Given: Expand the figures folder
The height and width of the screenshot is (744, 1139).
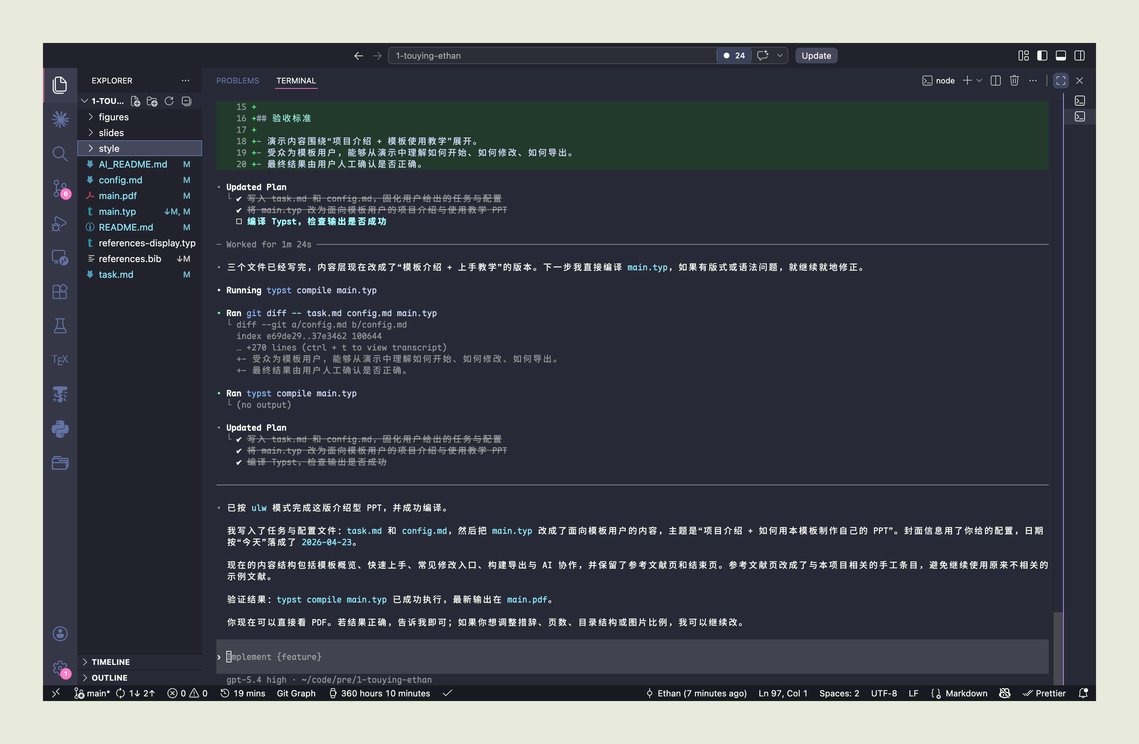Looking at the screenshot, I should pyautogui.click(x=114, y=117).
